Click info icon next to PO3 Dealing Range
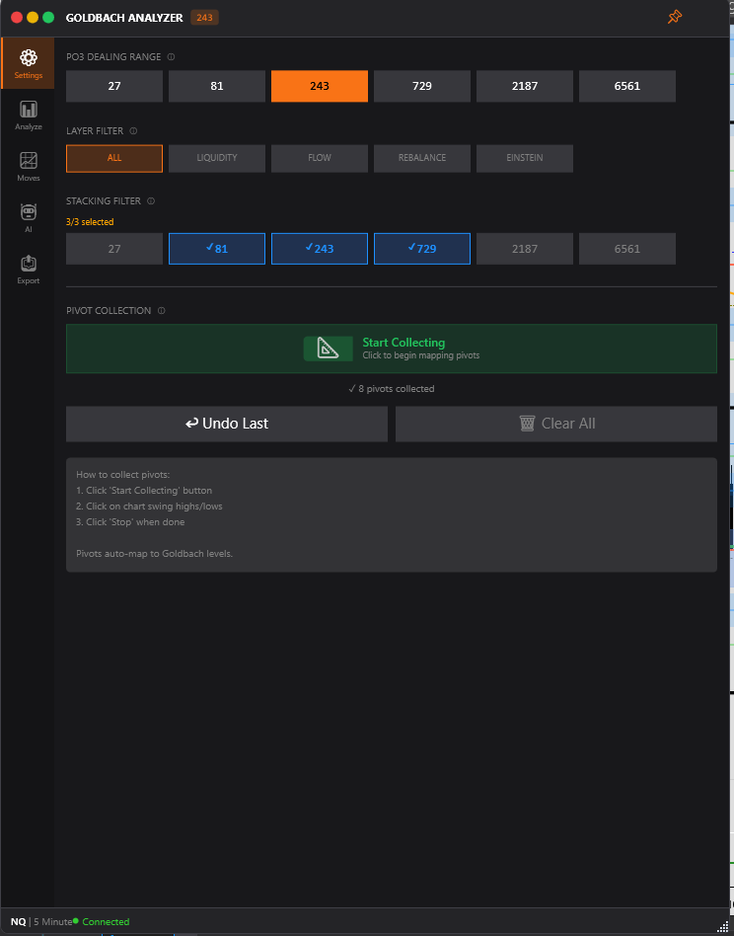Image resolution: width=734 pixels, height=936 pixels. (172, 57)
